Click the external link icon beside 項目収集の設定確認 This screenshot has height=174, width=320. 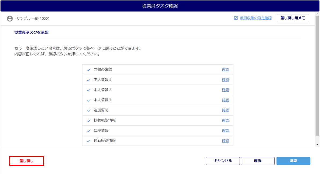click(x=236, y=18)
